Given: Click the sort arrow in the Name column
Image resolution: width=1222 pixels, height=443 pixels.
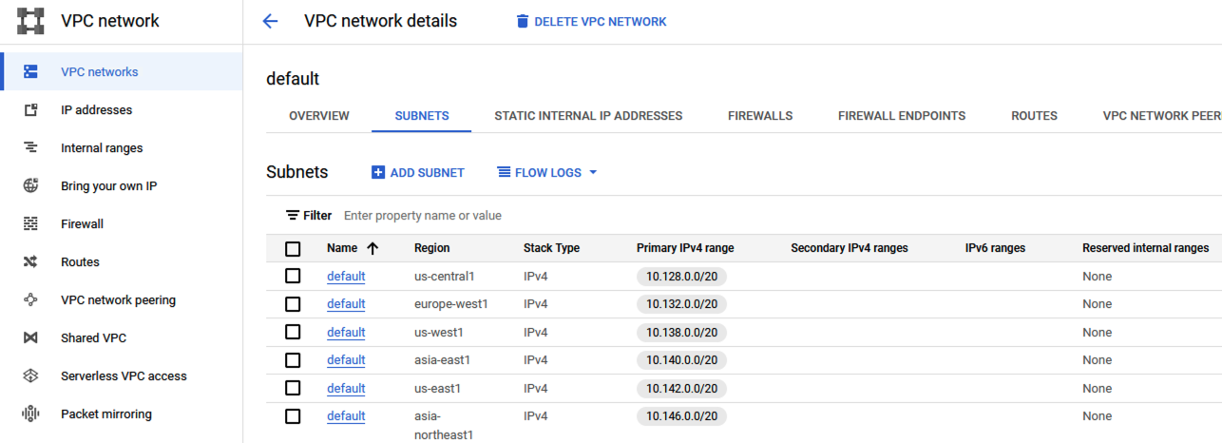Looking at the screenshot, I should [x=372, y=248].
